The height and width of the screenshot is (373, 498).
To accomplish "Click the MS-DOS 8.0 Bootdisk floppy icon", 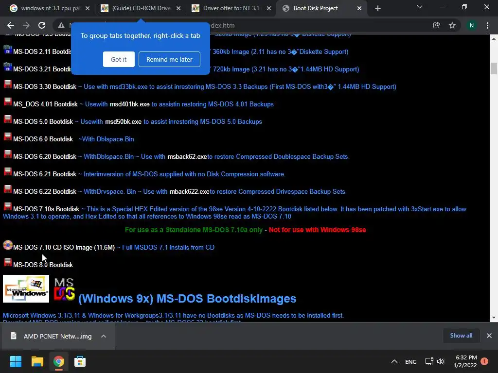I will [x=8, y=262].
